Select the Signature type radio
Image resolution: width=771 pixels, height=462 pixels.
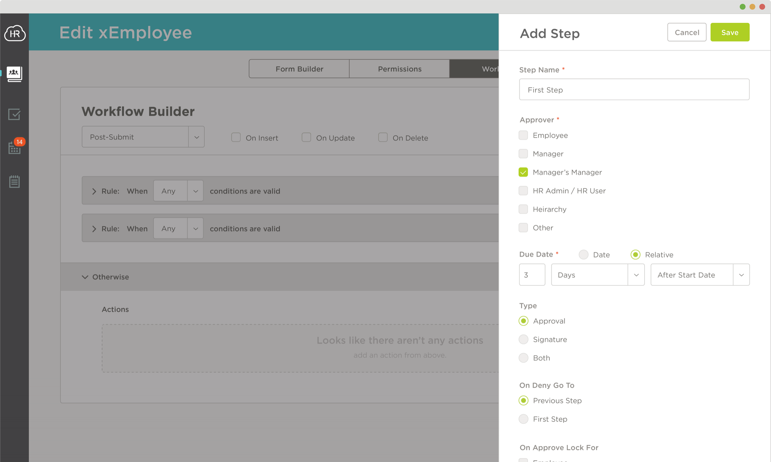pyautogui.click(x=524, y=339)
